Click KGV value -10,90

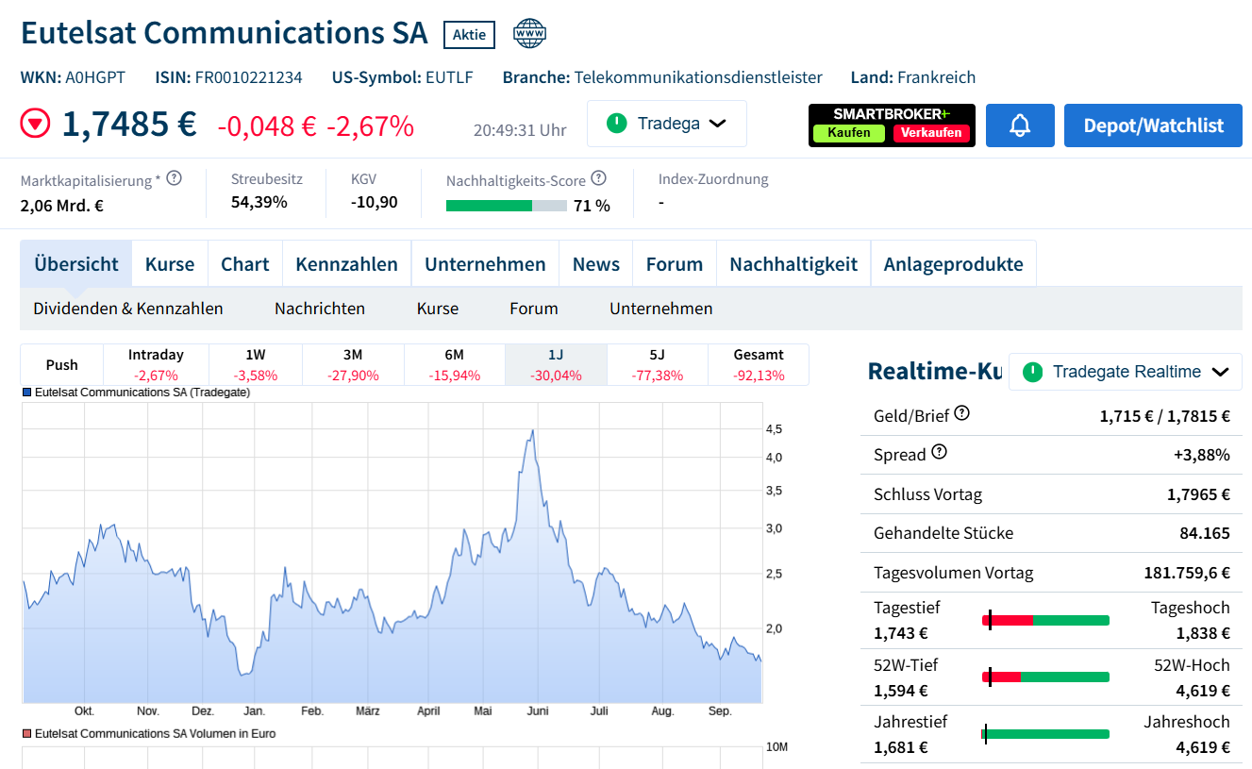(x=375, y=202)
